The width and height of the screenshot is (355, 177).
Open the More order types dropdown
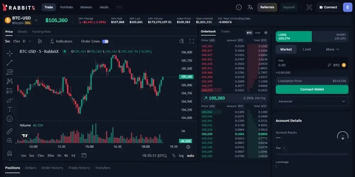(332, 49)
